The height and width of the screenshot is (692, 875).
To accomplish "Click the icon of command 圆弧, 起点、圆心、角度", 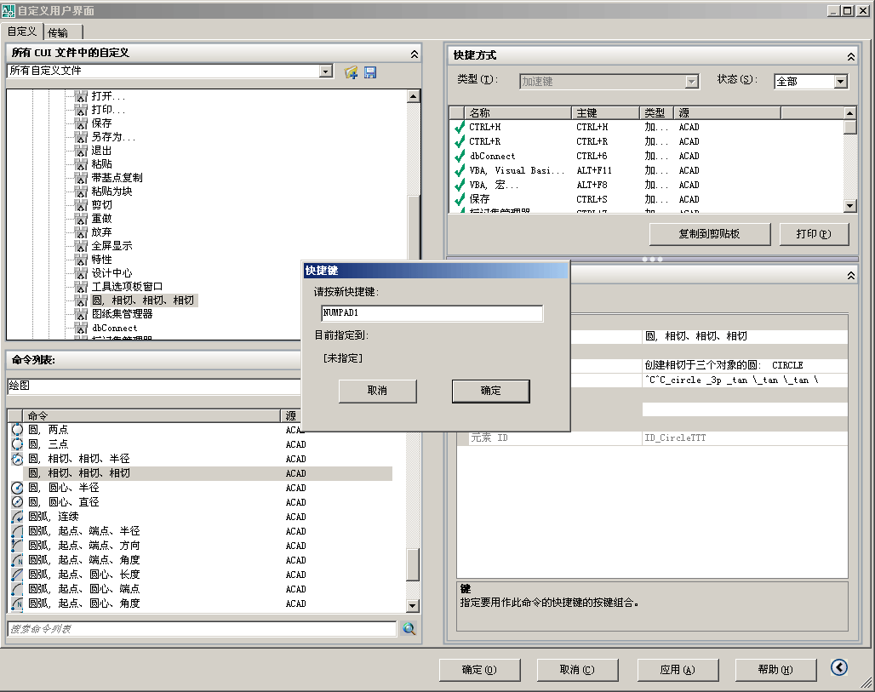I will coord(17,603).
